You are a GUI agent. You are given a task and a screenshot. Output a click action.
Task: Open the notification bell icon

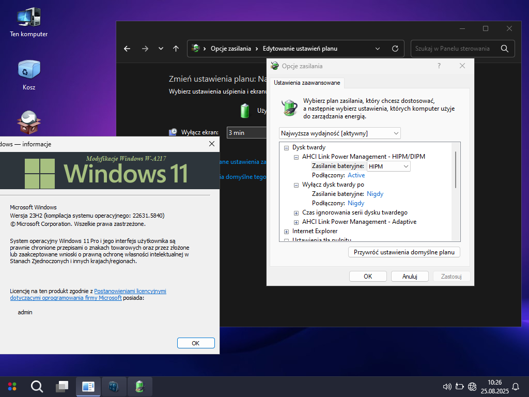click(x=515, y=387)
